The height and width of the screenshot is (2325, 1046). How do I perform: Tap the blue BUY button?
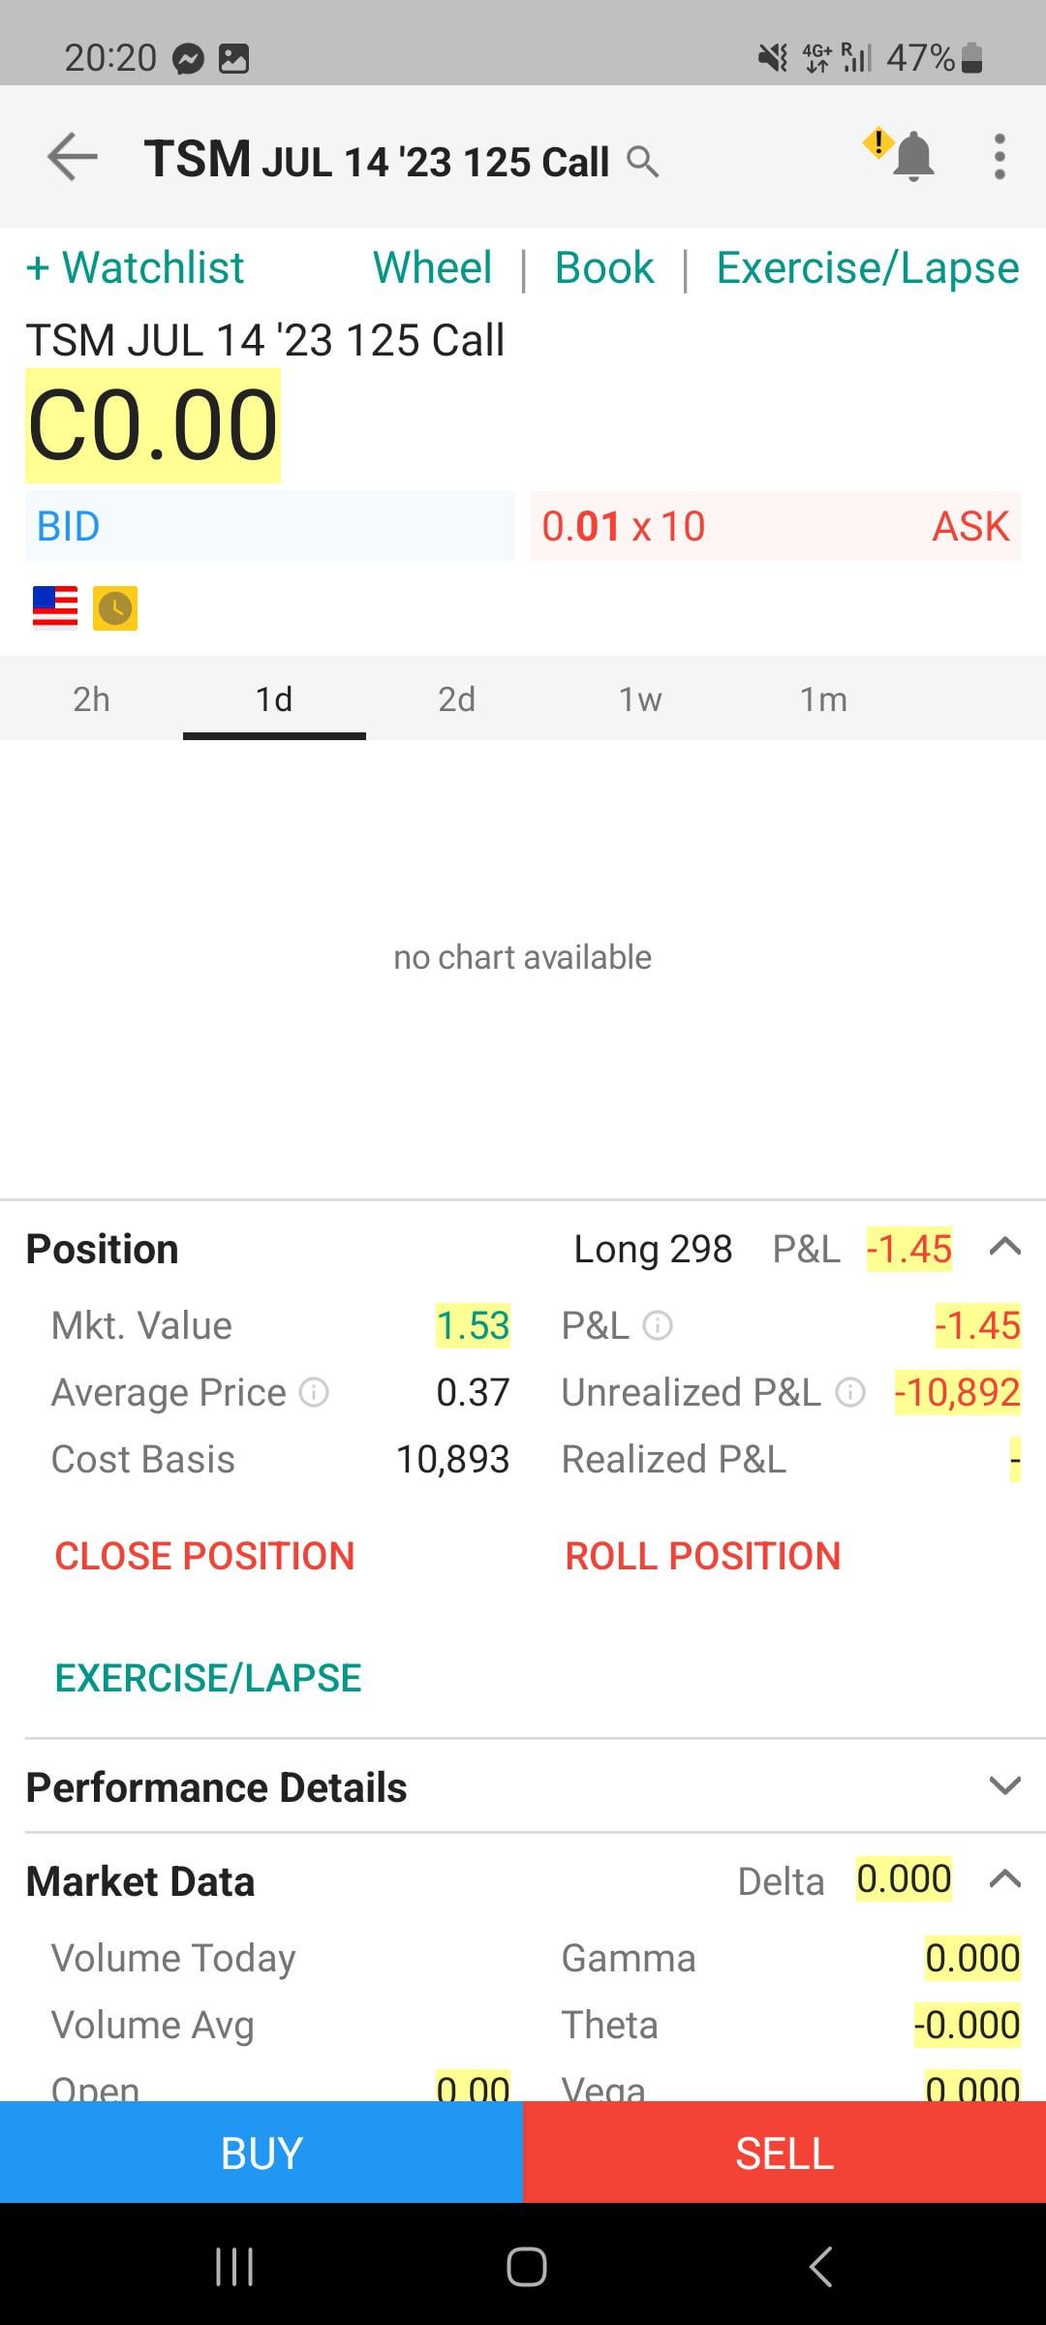click(x=261, y=2154)
